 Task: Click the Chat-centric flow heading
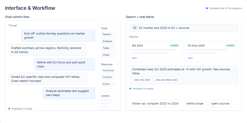(17, 17)
